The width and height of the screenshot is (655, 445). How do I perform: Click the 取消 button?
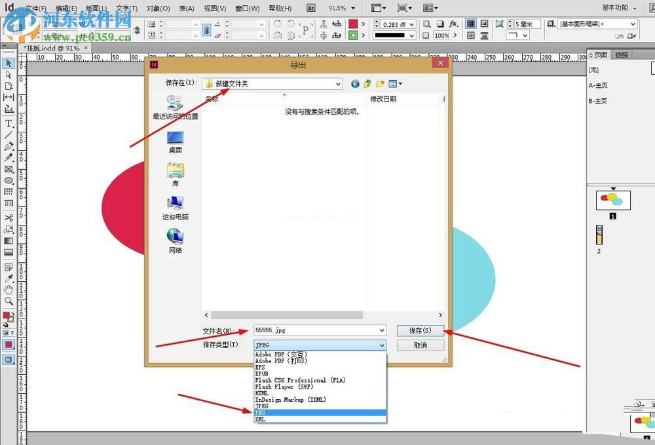[x=420, y=345]
